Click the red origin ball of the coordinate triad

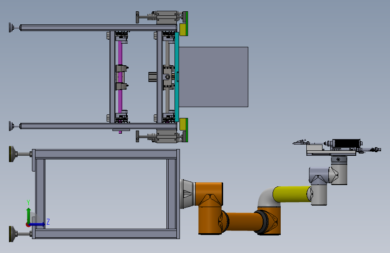point(28,225)
